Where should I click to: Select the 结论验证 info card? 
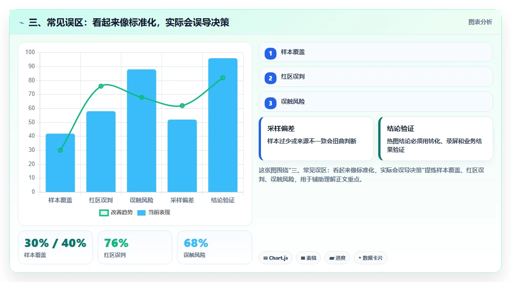coord(436,139)
